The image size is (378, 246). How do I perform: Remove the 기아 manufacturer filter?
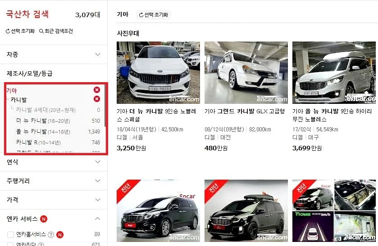97,90
